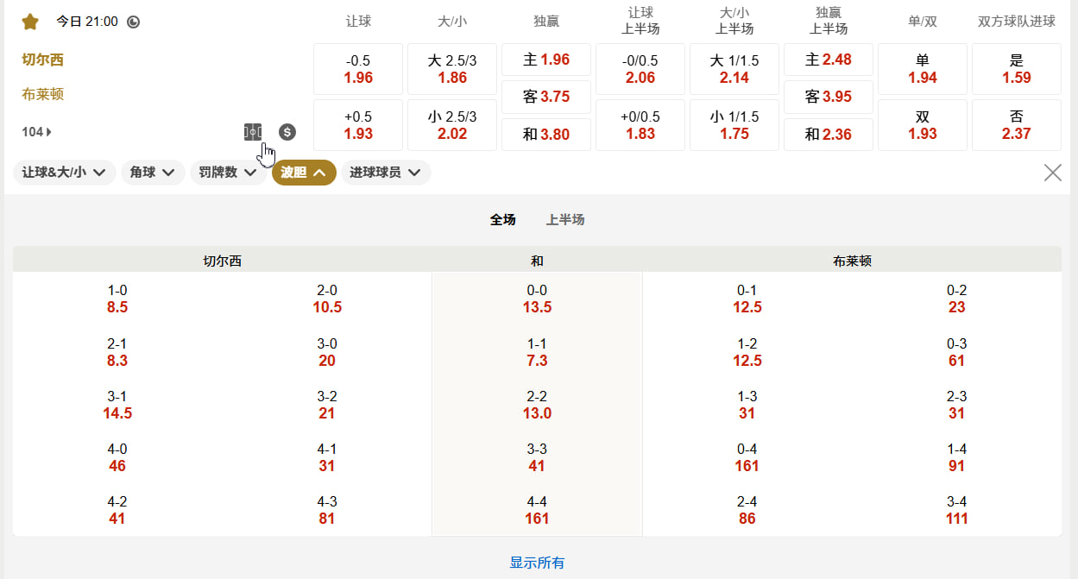Choose 是 both teams score 1.59
Screen dimensions: 1078x579
click(x=1017, y=69)
